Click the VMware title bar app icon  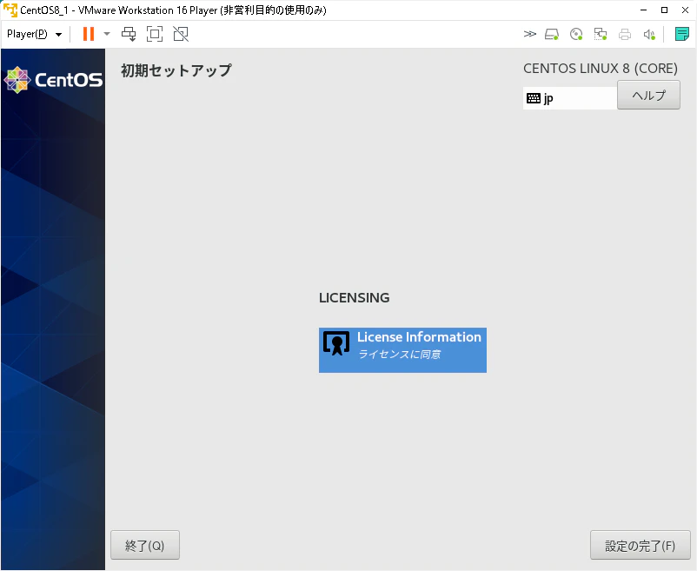tap(10, 10)
